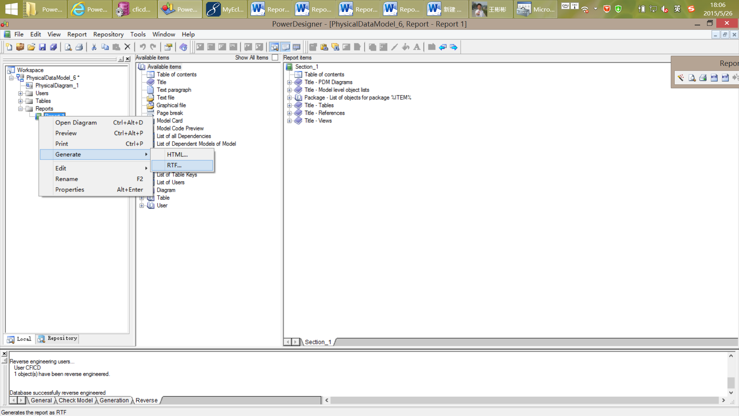Screen dimensions: 739x416
Task: Click Generate HTML icon in Report toolbar
Action: click(714, 78)
